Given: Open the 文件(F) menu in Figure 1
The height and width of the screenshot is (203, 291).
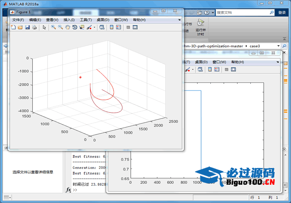Looking at the screenshot, I should pyautogui.click(x=18, y=19).
